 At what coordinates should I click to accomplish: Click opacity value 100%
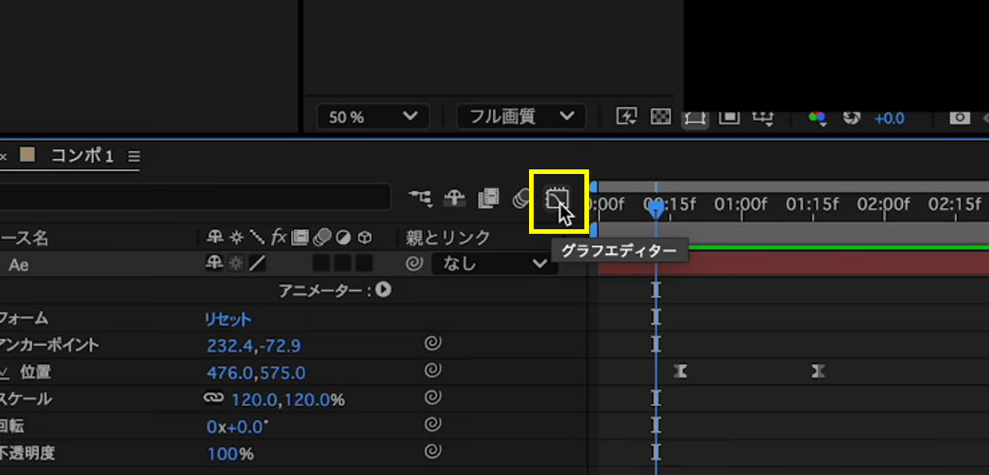point(230,454)
